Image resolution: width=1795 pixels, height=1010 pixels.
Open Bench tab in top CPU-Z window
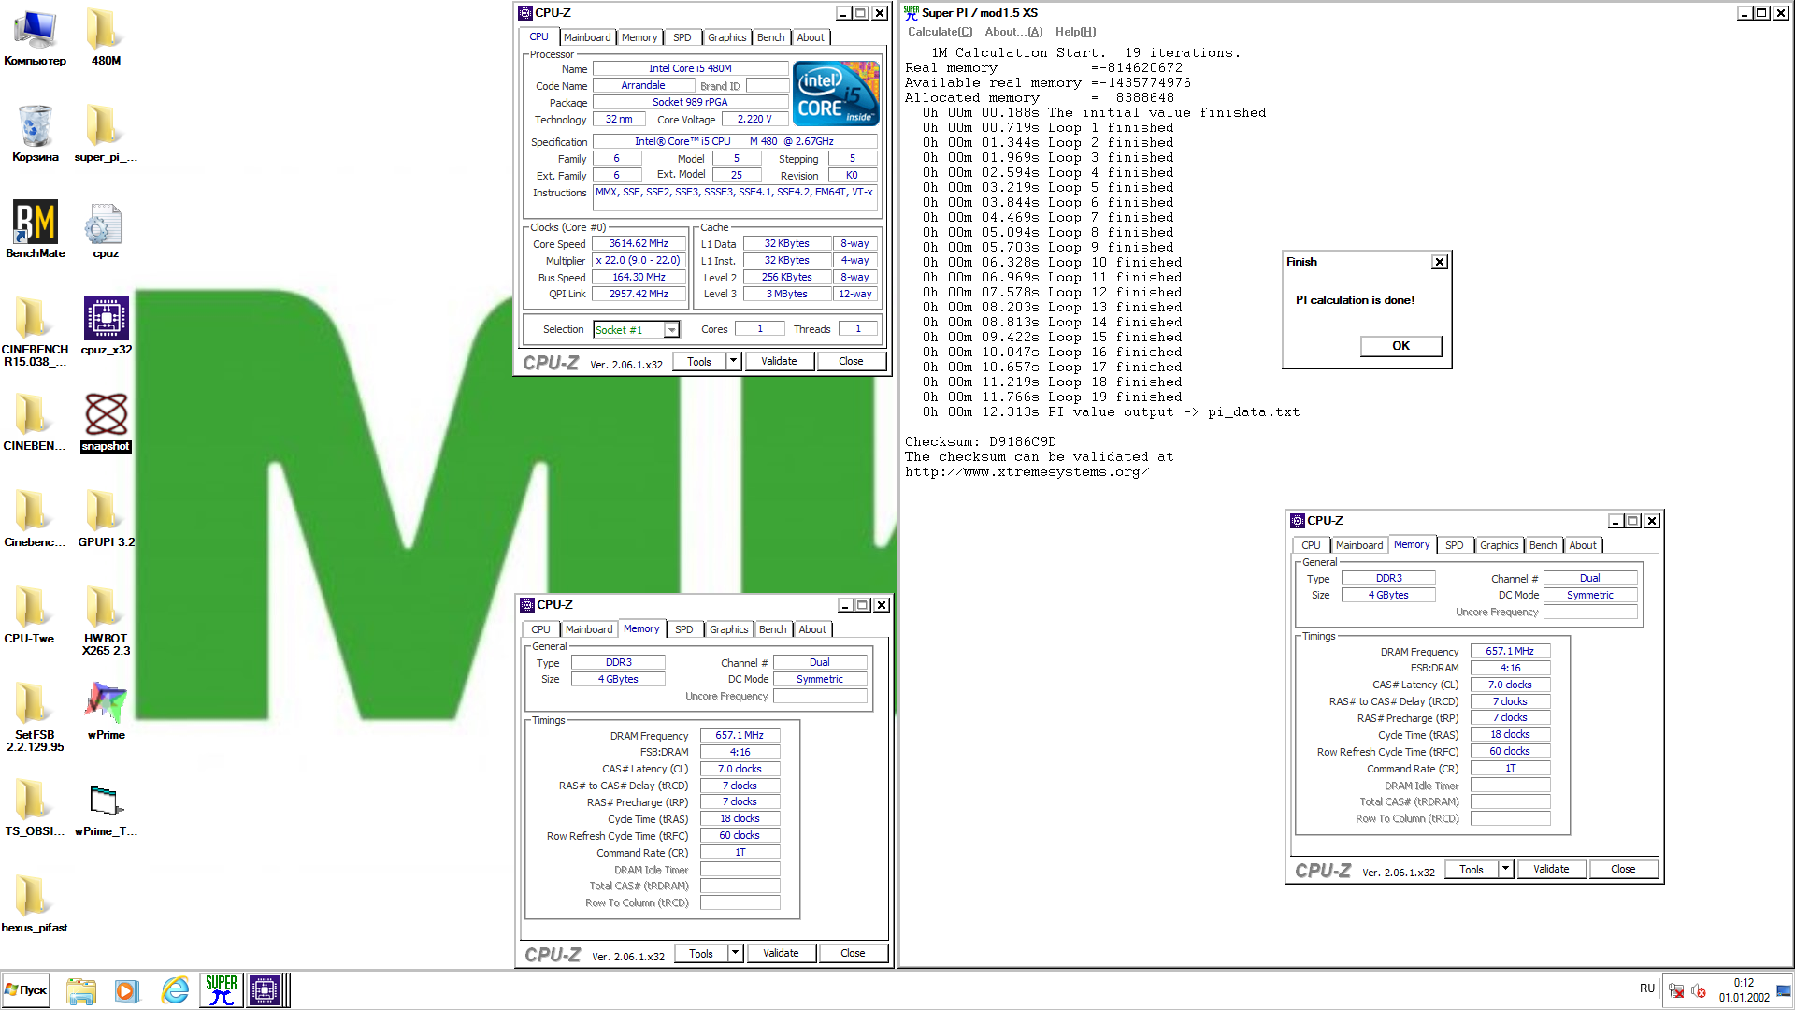tap(771, 37)
